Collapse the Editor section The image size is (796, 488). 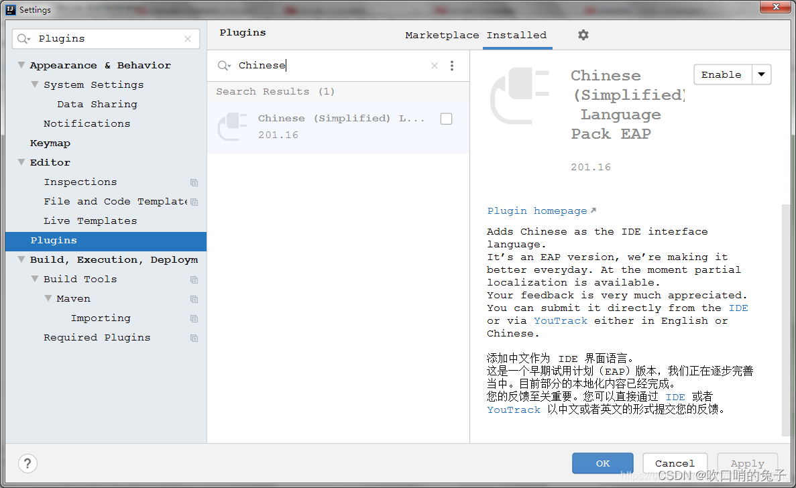tap(21, 162)
